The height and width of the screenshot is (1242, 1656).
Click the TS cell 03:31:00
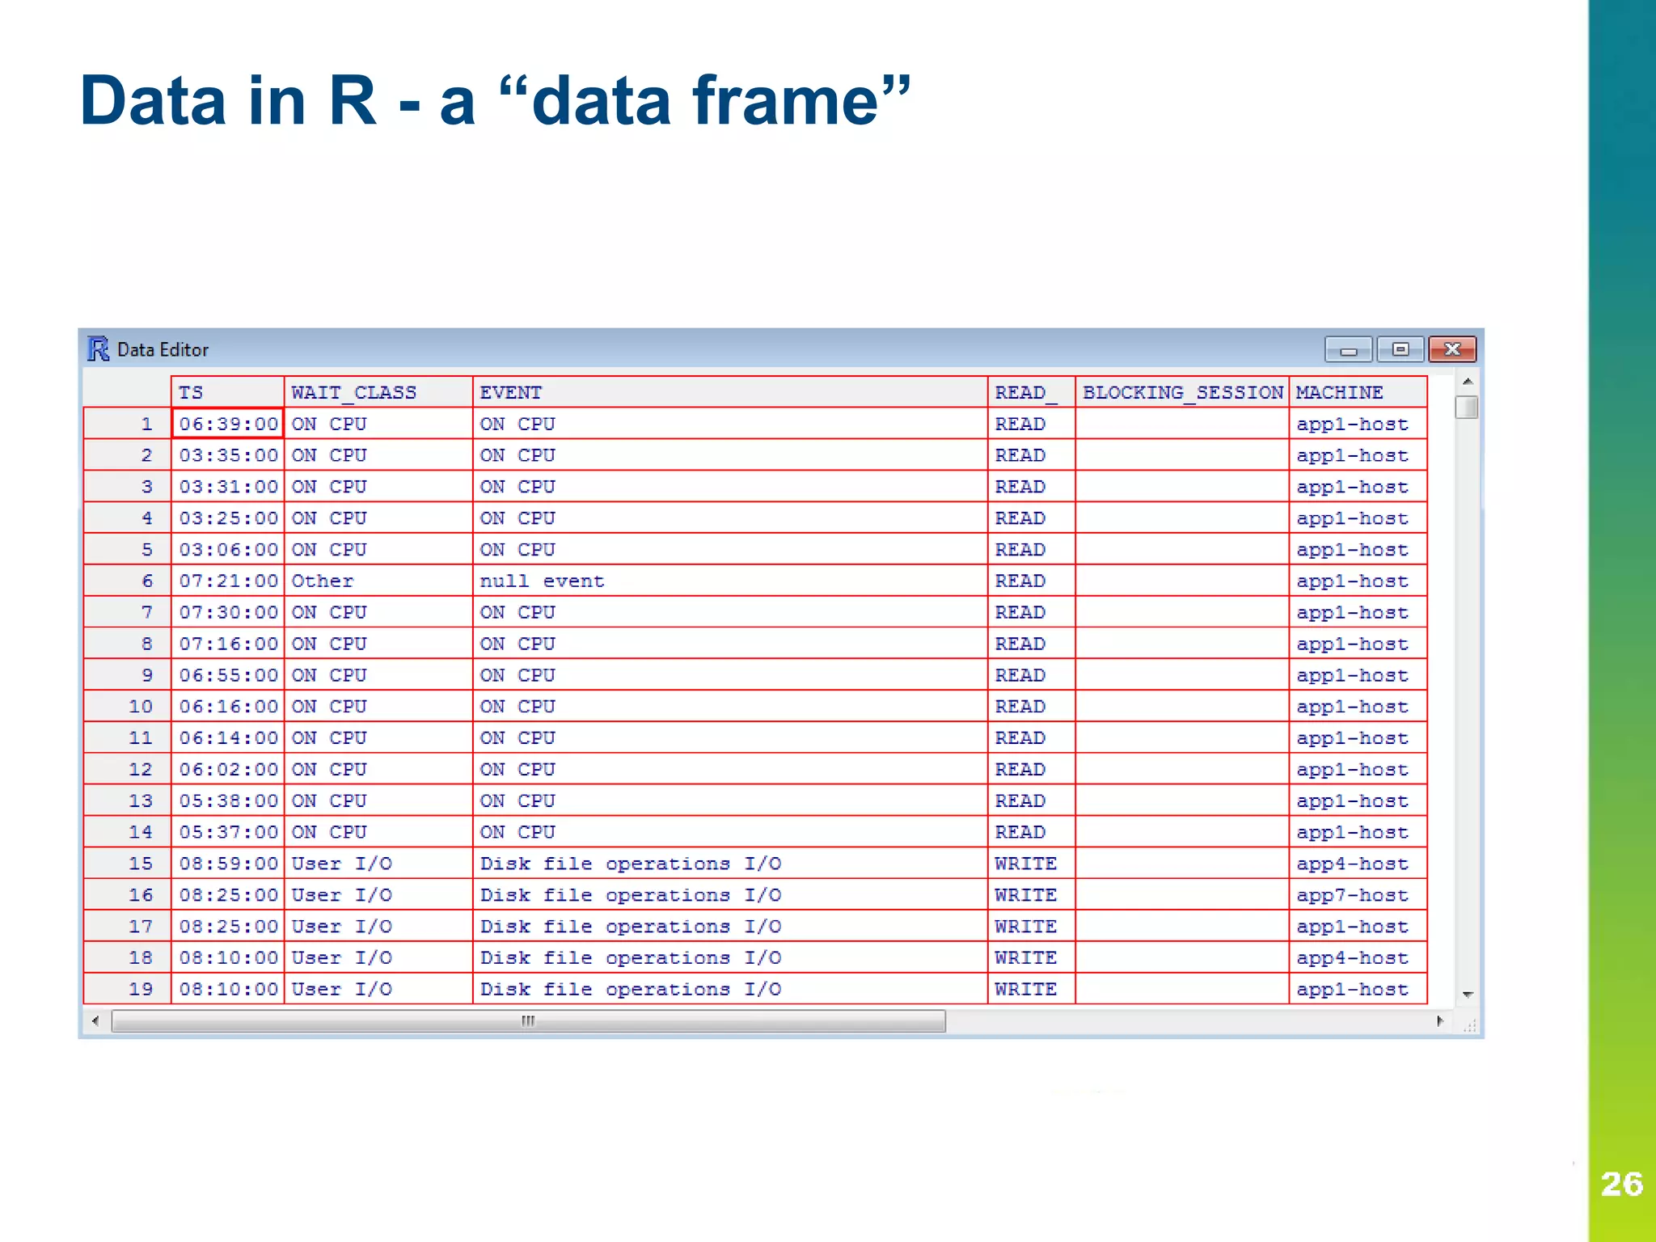227,487
